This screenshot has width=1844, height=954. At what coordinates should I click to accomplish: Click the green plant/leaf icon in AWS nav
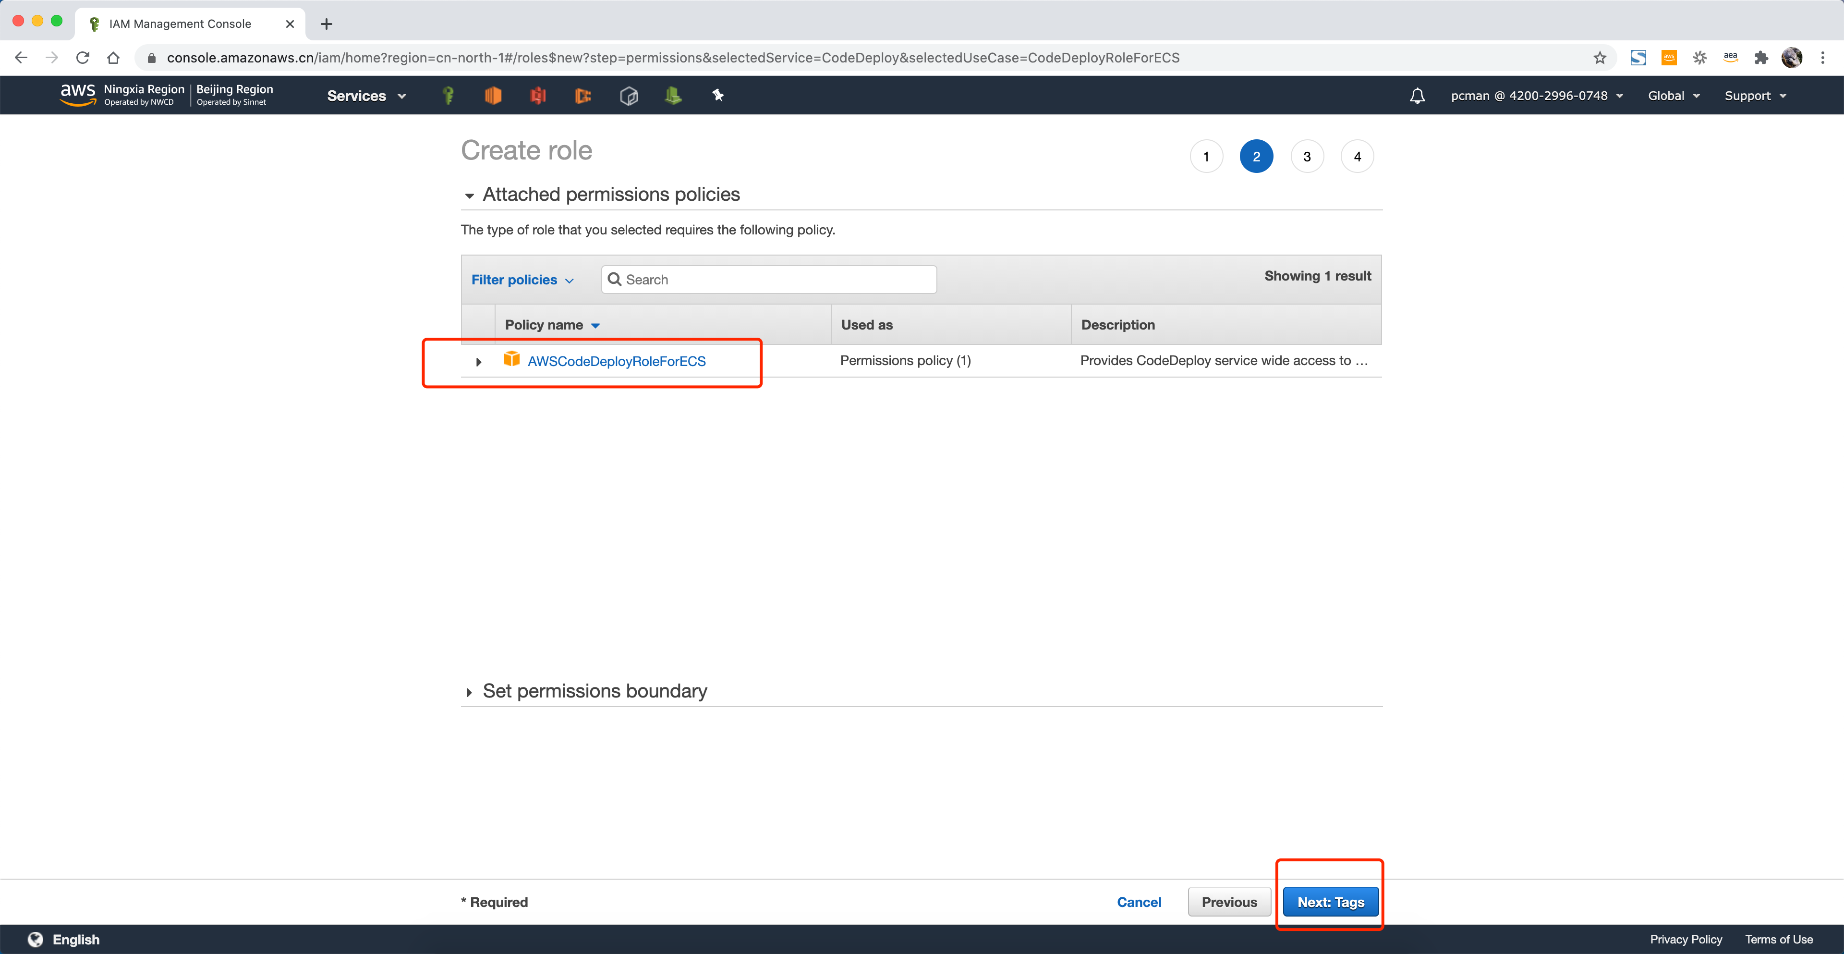674,96
